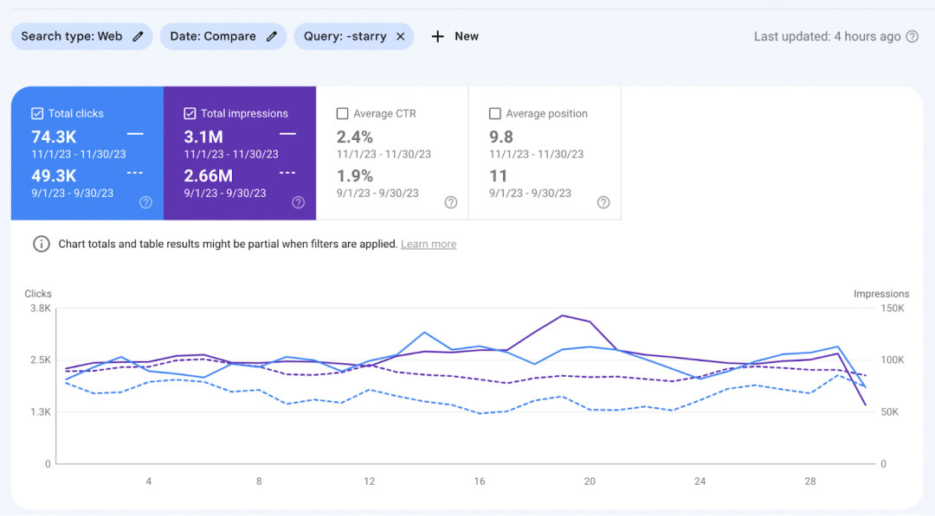Click plus icon to add new filter
This screenshot has width=935, height=516.
tap(437, 36)
